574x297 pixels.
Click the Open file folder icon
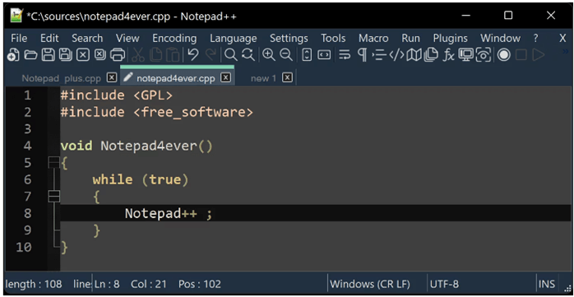(x=30, y=55)
